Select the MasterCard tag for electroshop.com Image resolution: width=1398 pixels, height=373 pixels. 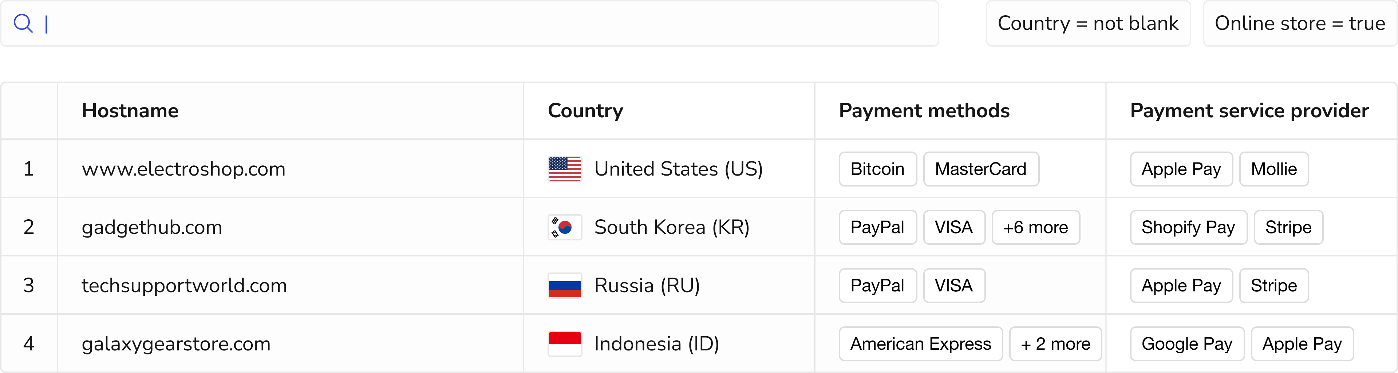(x=981, y=168)
